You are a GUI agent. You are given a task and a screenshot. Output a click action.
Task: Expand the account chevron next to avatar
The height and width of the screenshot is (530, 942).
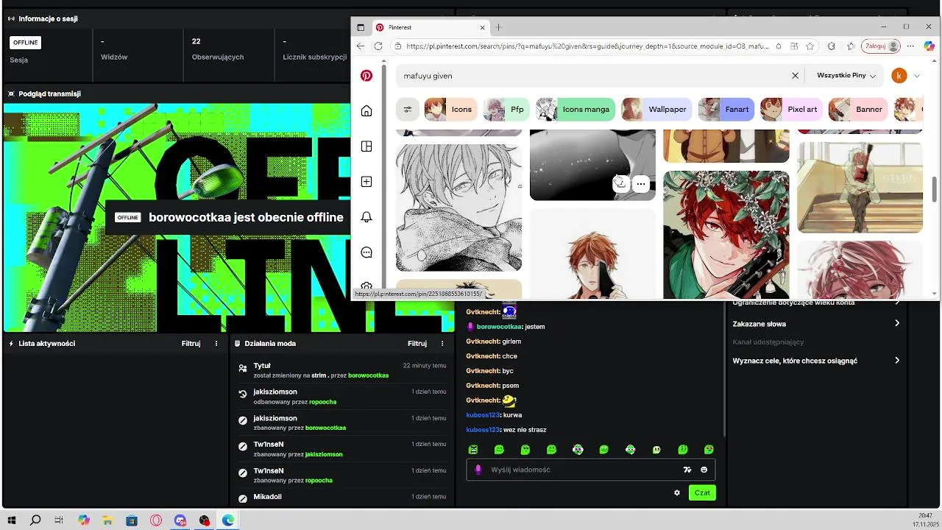pyautogui.click(x=917, y=76)
